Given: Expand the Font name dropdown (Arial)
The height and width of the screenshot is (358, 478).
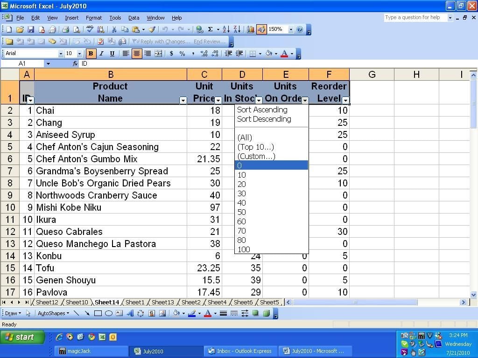Looking at the screenshot, I should tap(61, 54).
